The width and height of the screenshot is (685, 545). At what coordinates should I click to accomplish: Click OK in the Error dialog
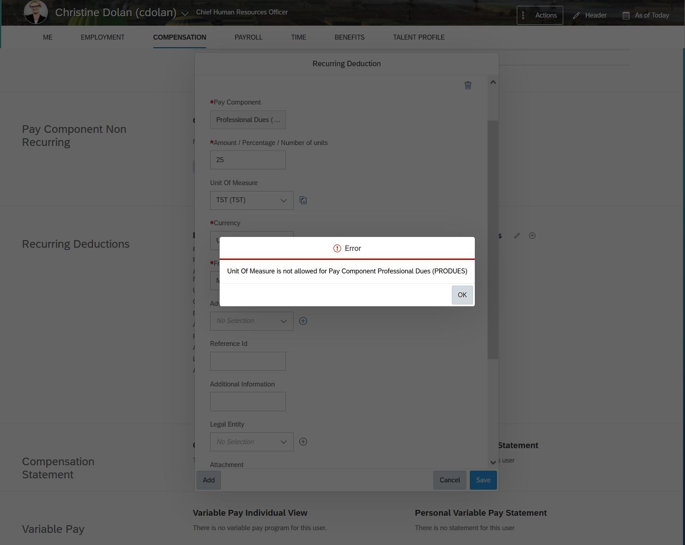point(462,295)
